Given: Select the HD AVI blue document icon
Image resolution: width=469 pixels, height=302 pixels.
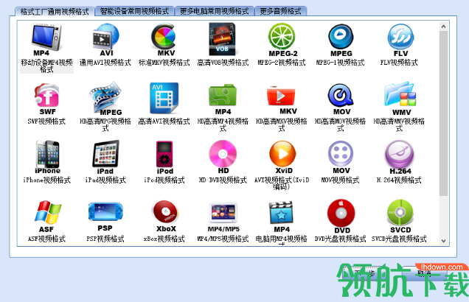Looking at the screenshot, I should pyautogui.click(x=164, y=98).
